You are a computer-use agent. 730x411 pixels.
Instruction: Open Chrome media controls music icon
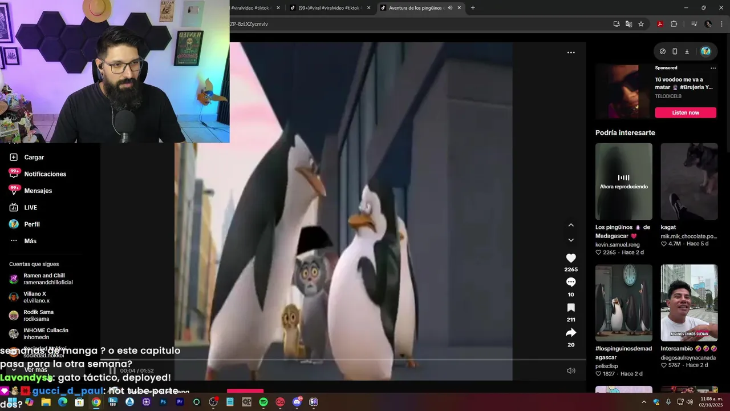coord(694,24)
